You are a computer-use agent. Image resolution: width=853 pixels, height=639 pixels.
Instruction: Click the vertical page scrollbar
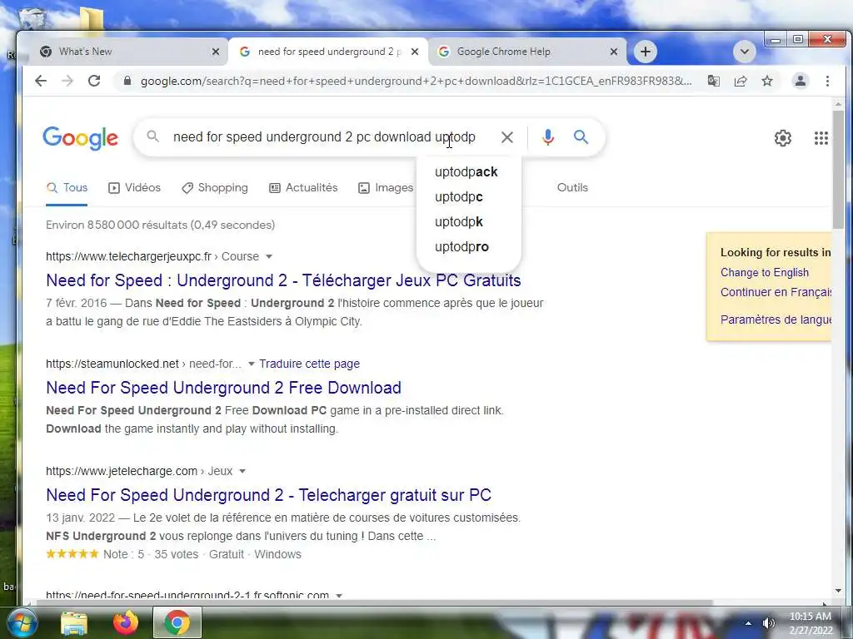pyautogui.click(x=838, y=169)
